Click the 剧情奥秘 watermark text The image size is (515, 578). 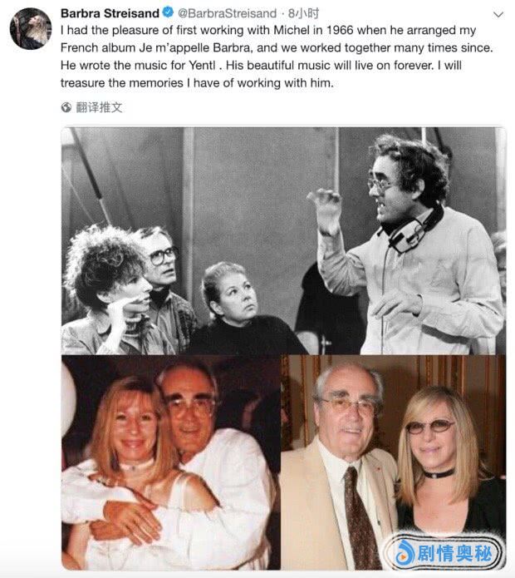pyautogui.click(x=454, y=553)
